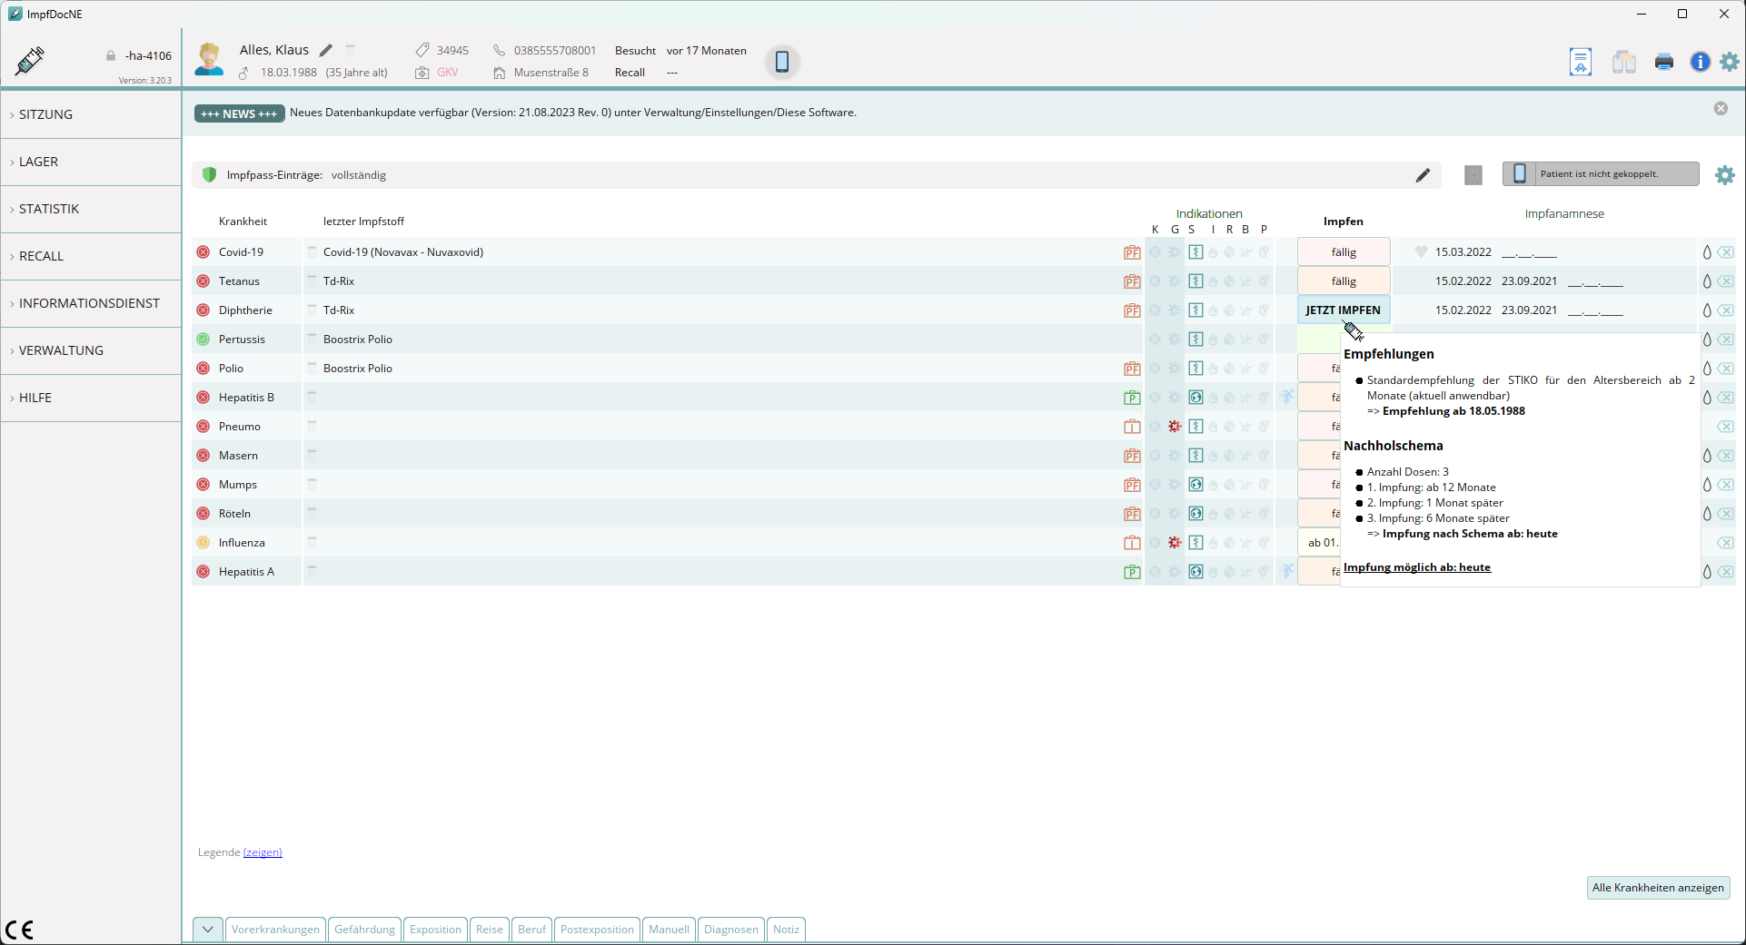Expand the STATISTIK sidebar section
This screenshot has height=945, width=1746.
pos(91,209)
